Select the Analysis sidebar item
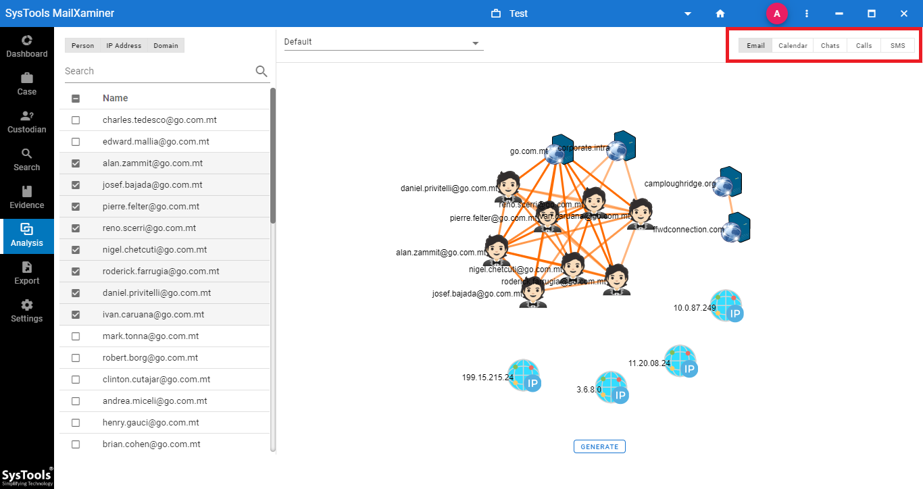Screen dimensions: 923x489 pyautogui.click(x=27, y=236)
